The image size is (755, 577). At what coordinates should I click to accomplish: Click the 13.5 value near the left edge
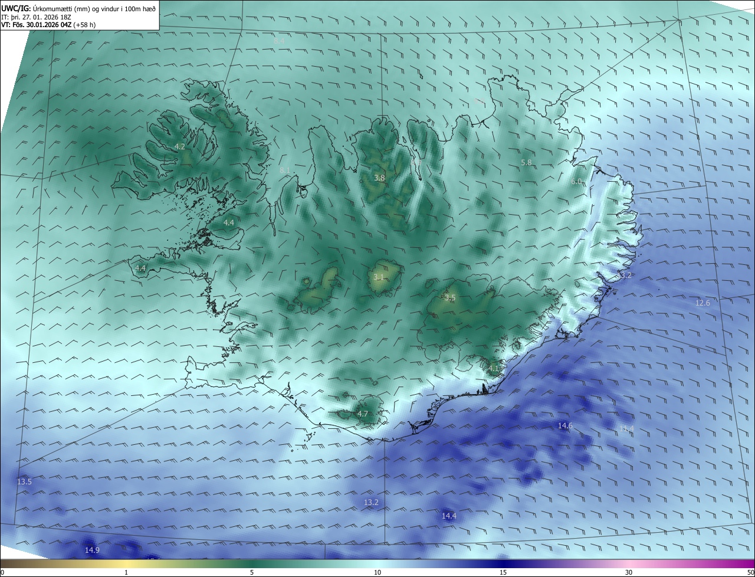click(x=24, y=481)
